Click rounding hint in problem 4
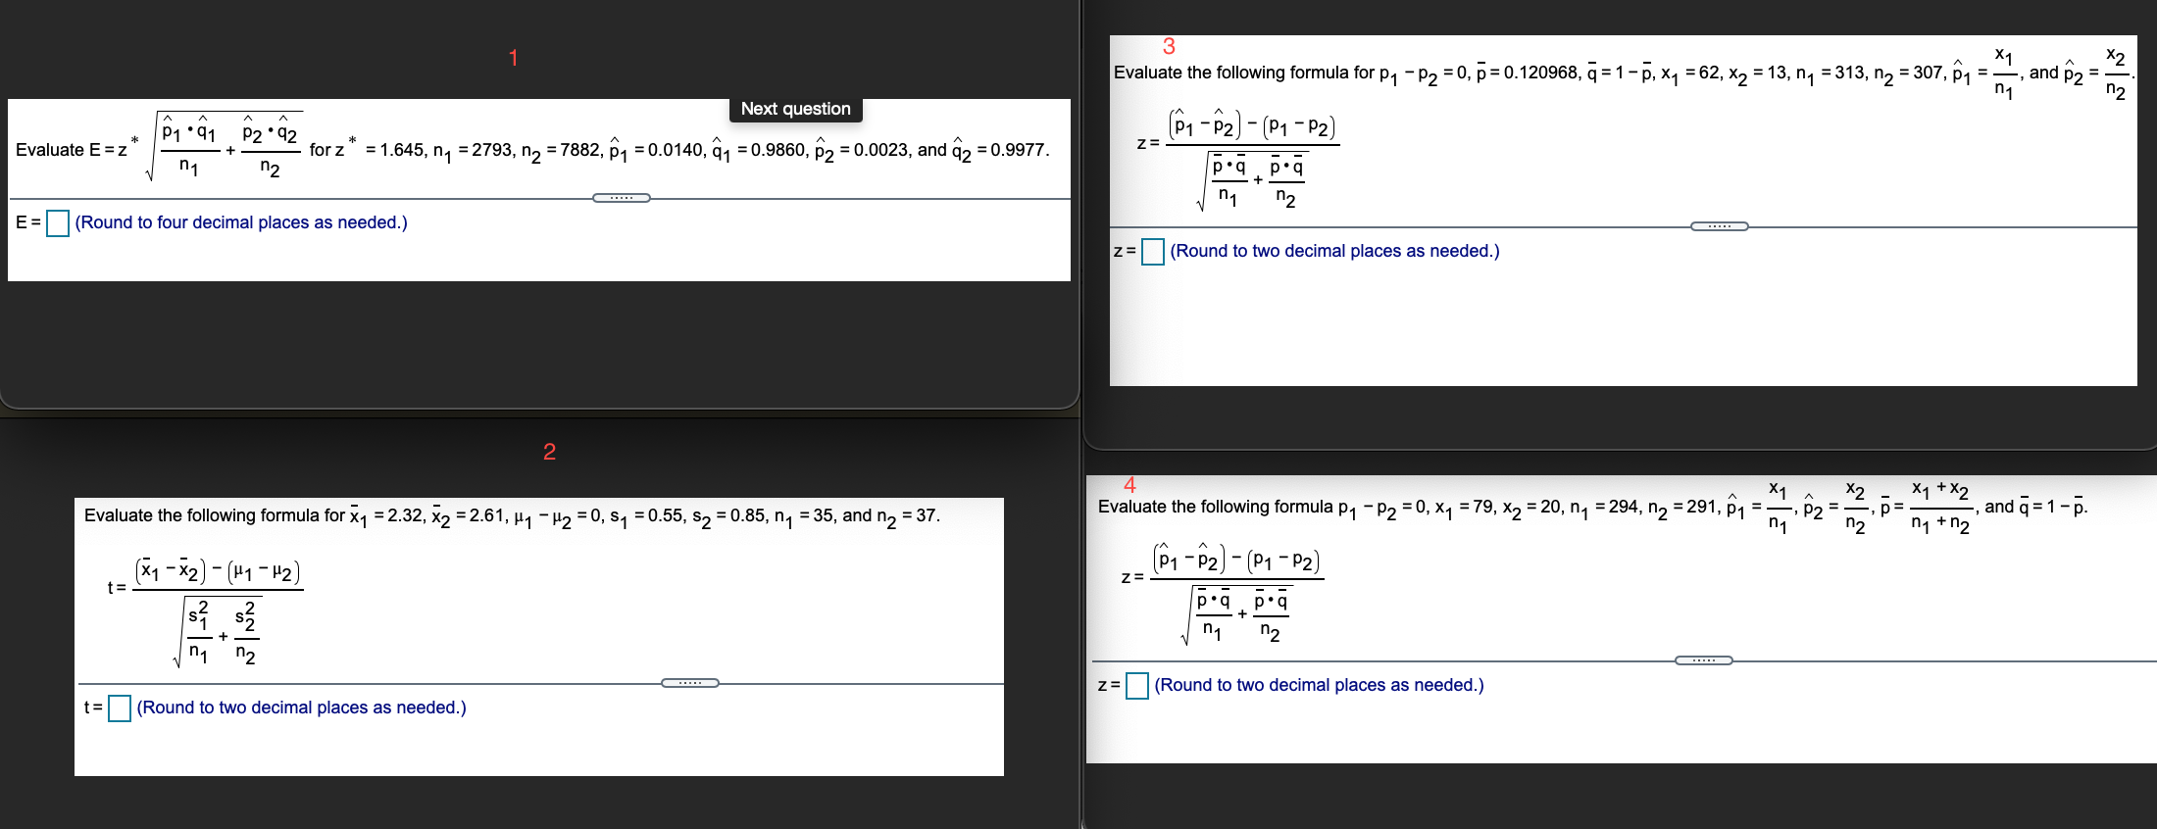The image size is (2157, 829). point(1319,685)
